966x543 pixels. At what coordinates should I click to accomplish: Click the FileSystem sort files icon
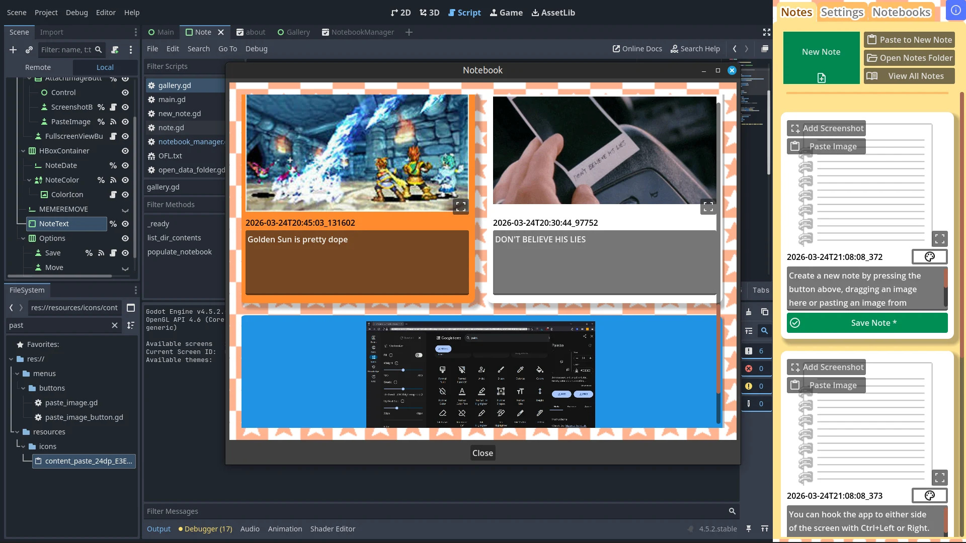(x=131, y=325)
